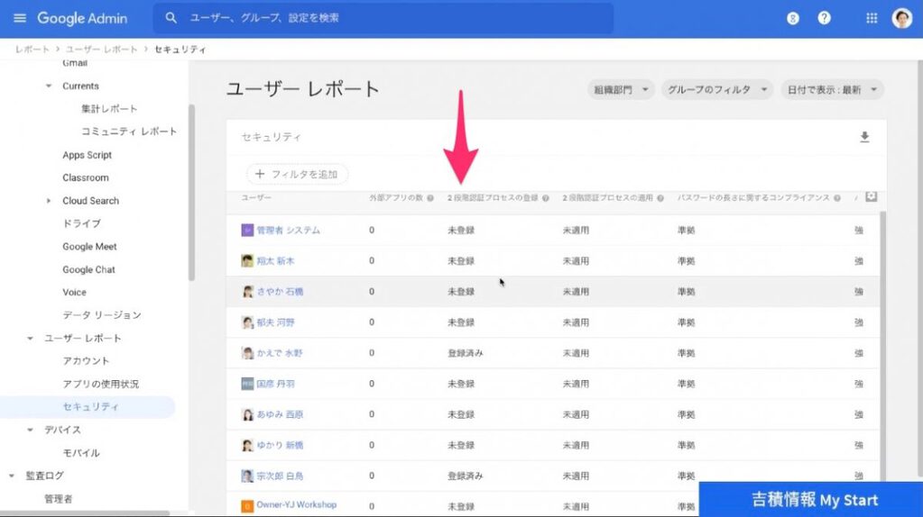Click the search magnifier icon

pos(171,18)
